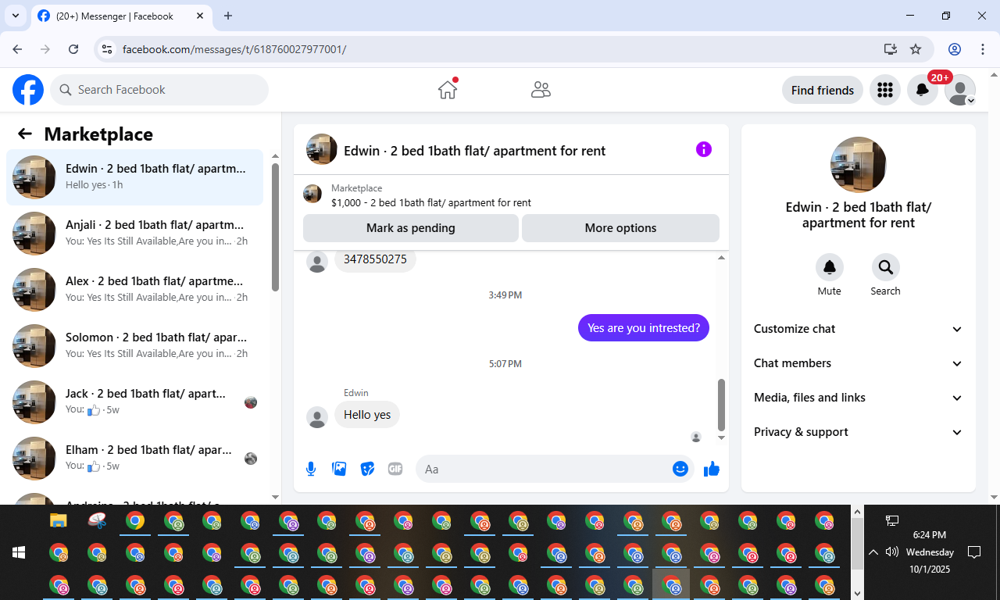Click the "Yes are you intrested?" message bubble

click(x=644, y=328)
